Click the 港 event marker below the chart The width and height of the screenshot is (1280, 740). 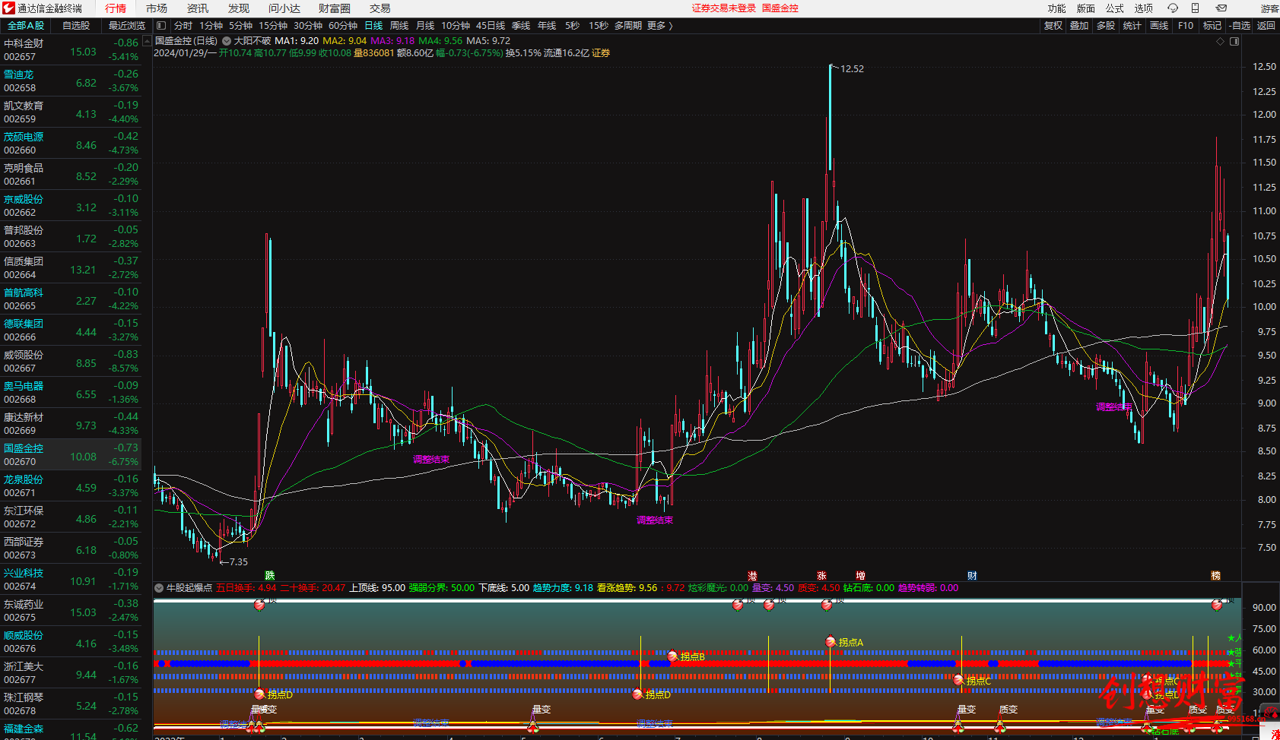click(752, 576)
